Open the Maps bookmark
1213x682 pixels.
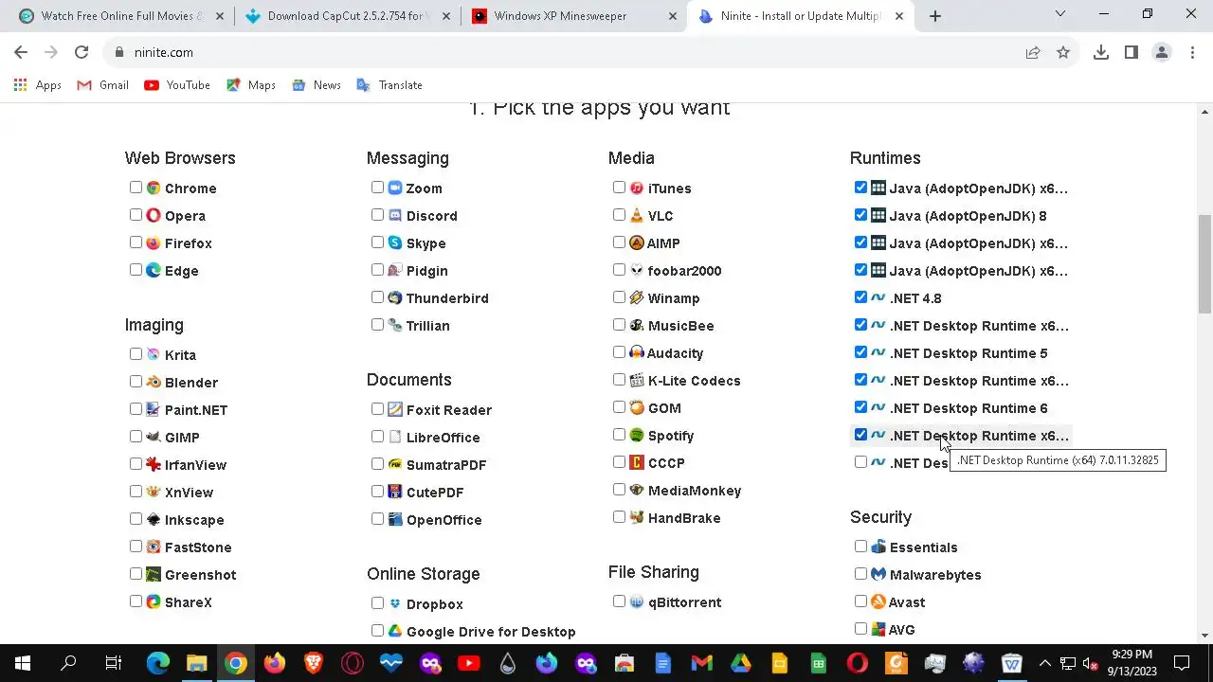[x=251, y=85]
